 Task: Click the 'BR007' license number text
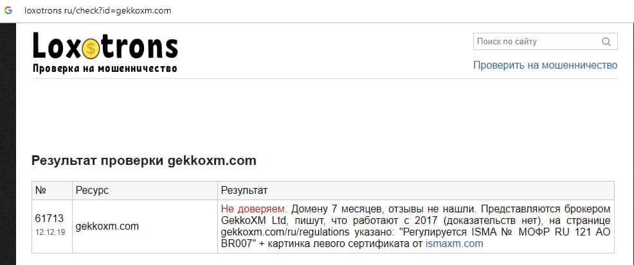coord(235,244)
